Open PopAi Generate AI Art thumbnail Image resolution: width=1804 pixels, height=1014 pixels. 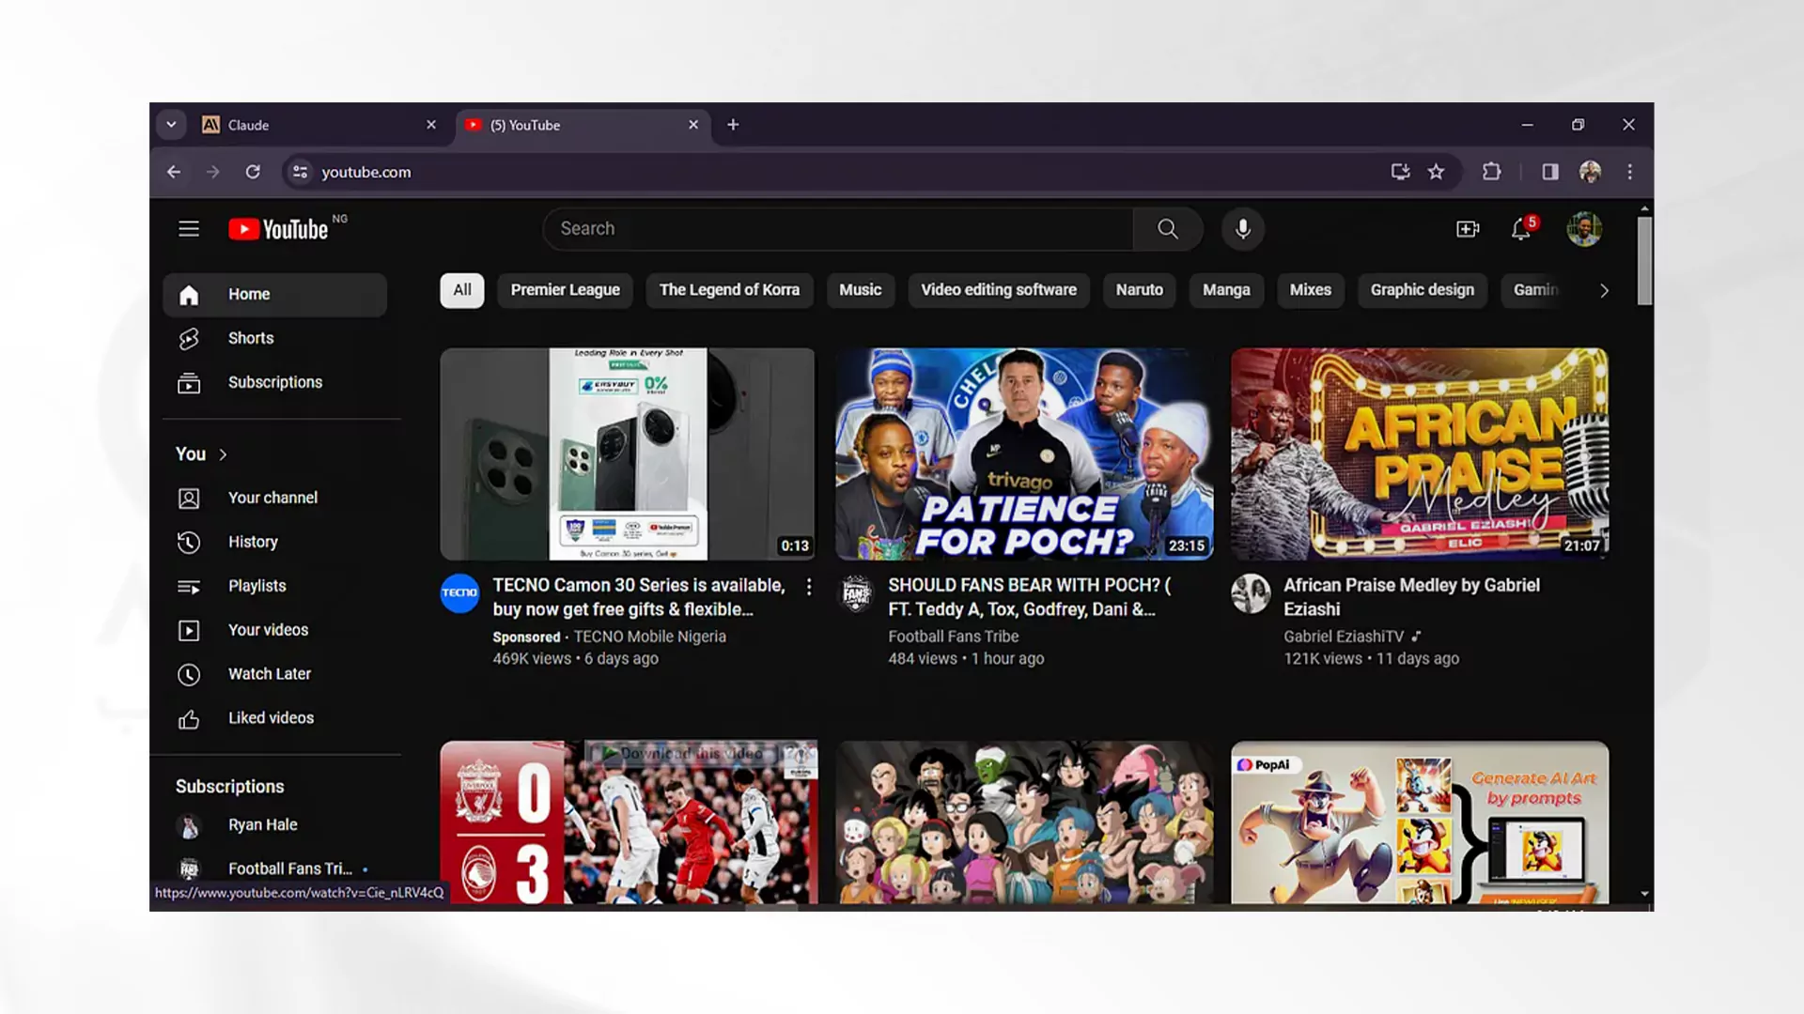click(1420, 822)
